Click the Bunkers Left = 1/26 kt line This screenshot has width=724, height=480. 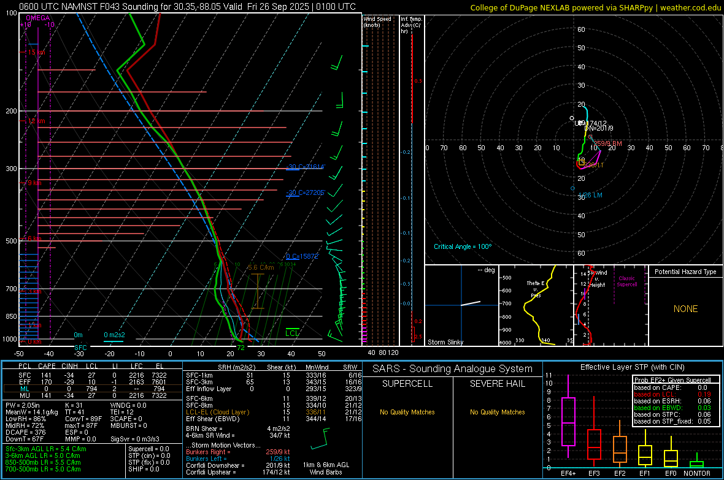pyautogui.click(x=238, y=459)
